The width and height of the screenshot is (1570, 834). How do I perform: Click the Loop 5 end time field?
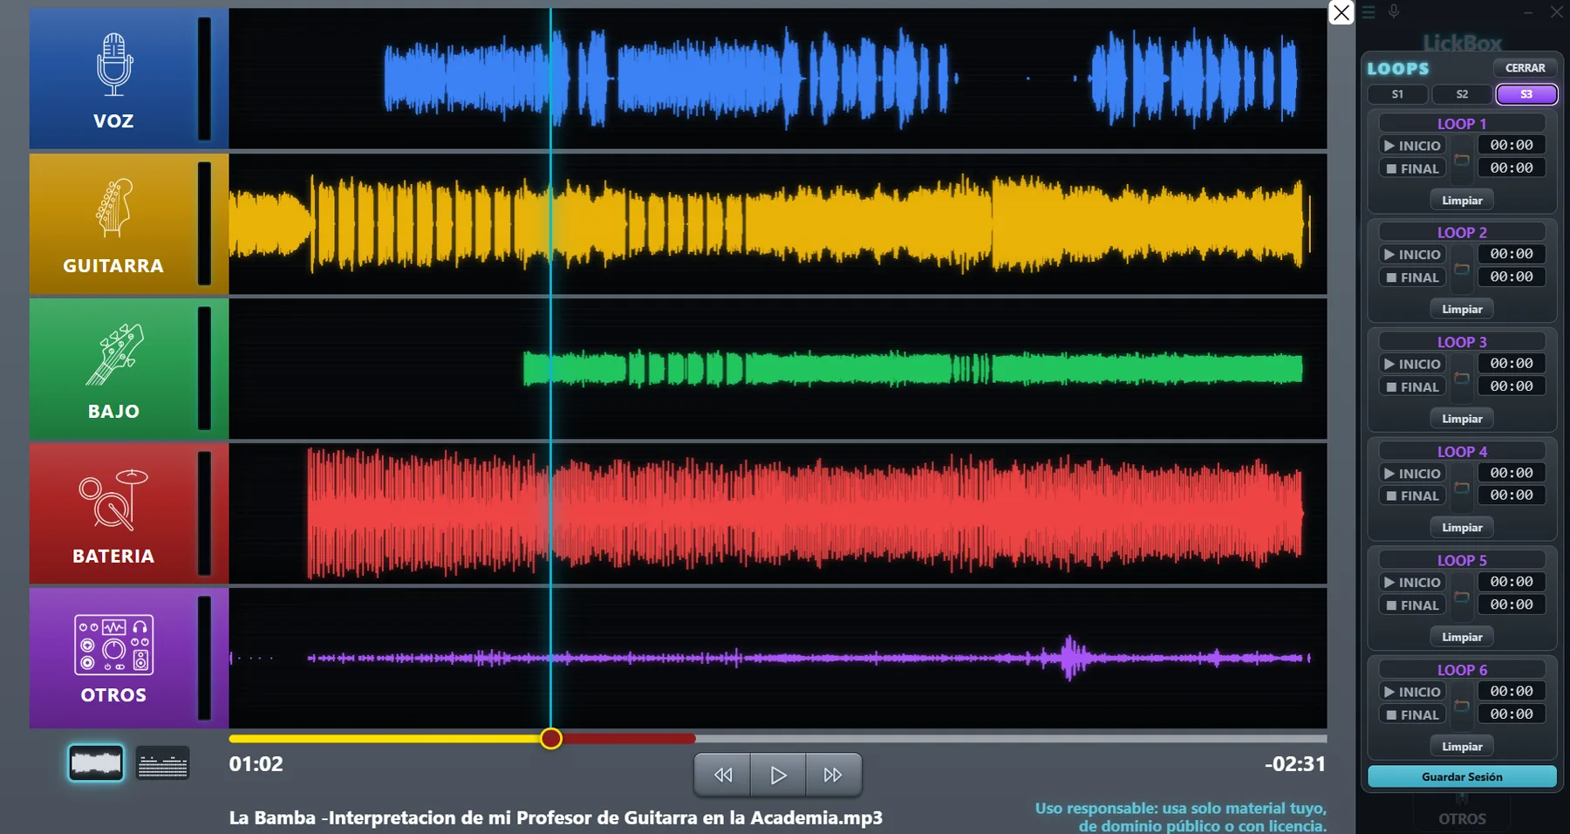[1512, 605]
